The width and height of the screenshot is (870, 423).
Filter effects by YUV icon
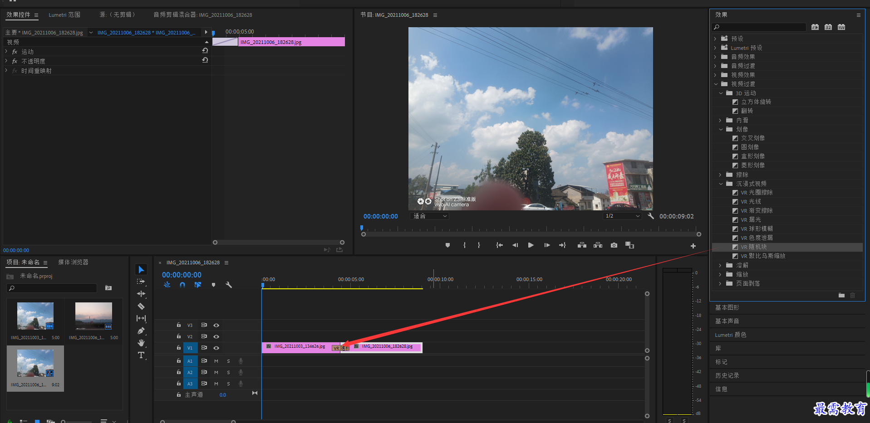point(841,27)
